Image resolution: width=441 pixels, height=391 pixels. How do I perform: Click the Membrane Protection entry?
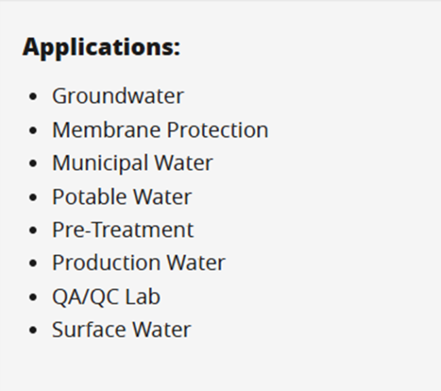[x=160, y=130]
